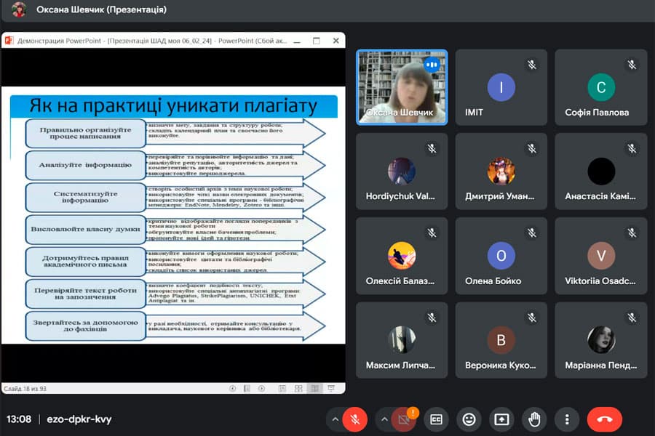
Task: Open the three-dot more options menu
Action: coord(567,419)
